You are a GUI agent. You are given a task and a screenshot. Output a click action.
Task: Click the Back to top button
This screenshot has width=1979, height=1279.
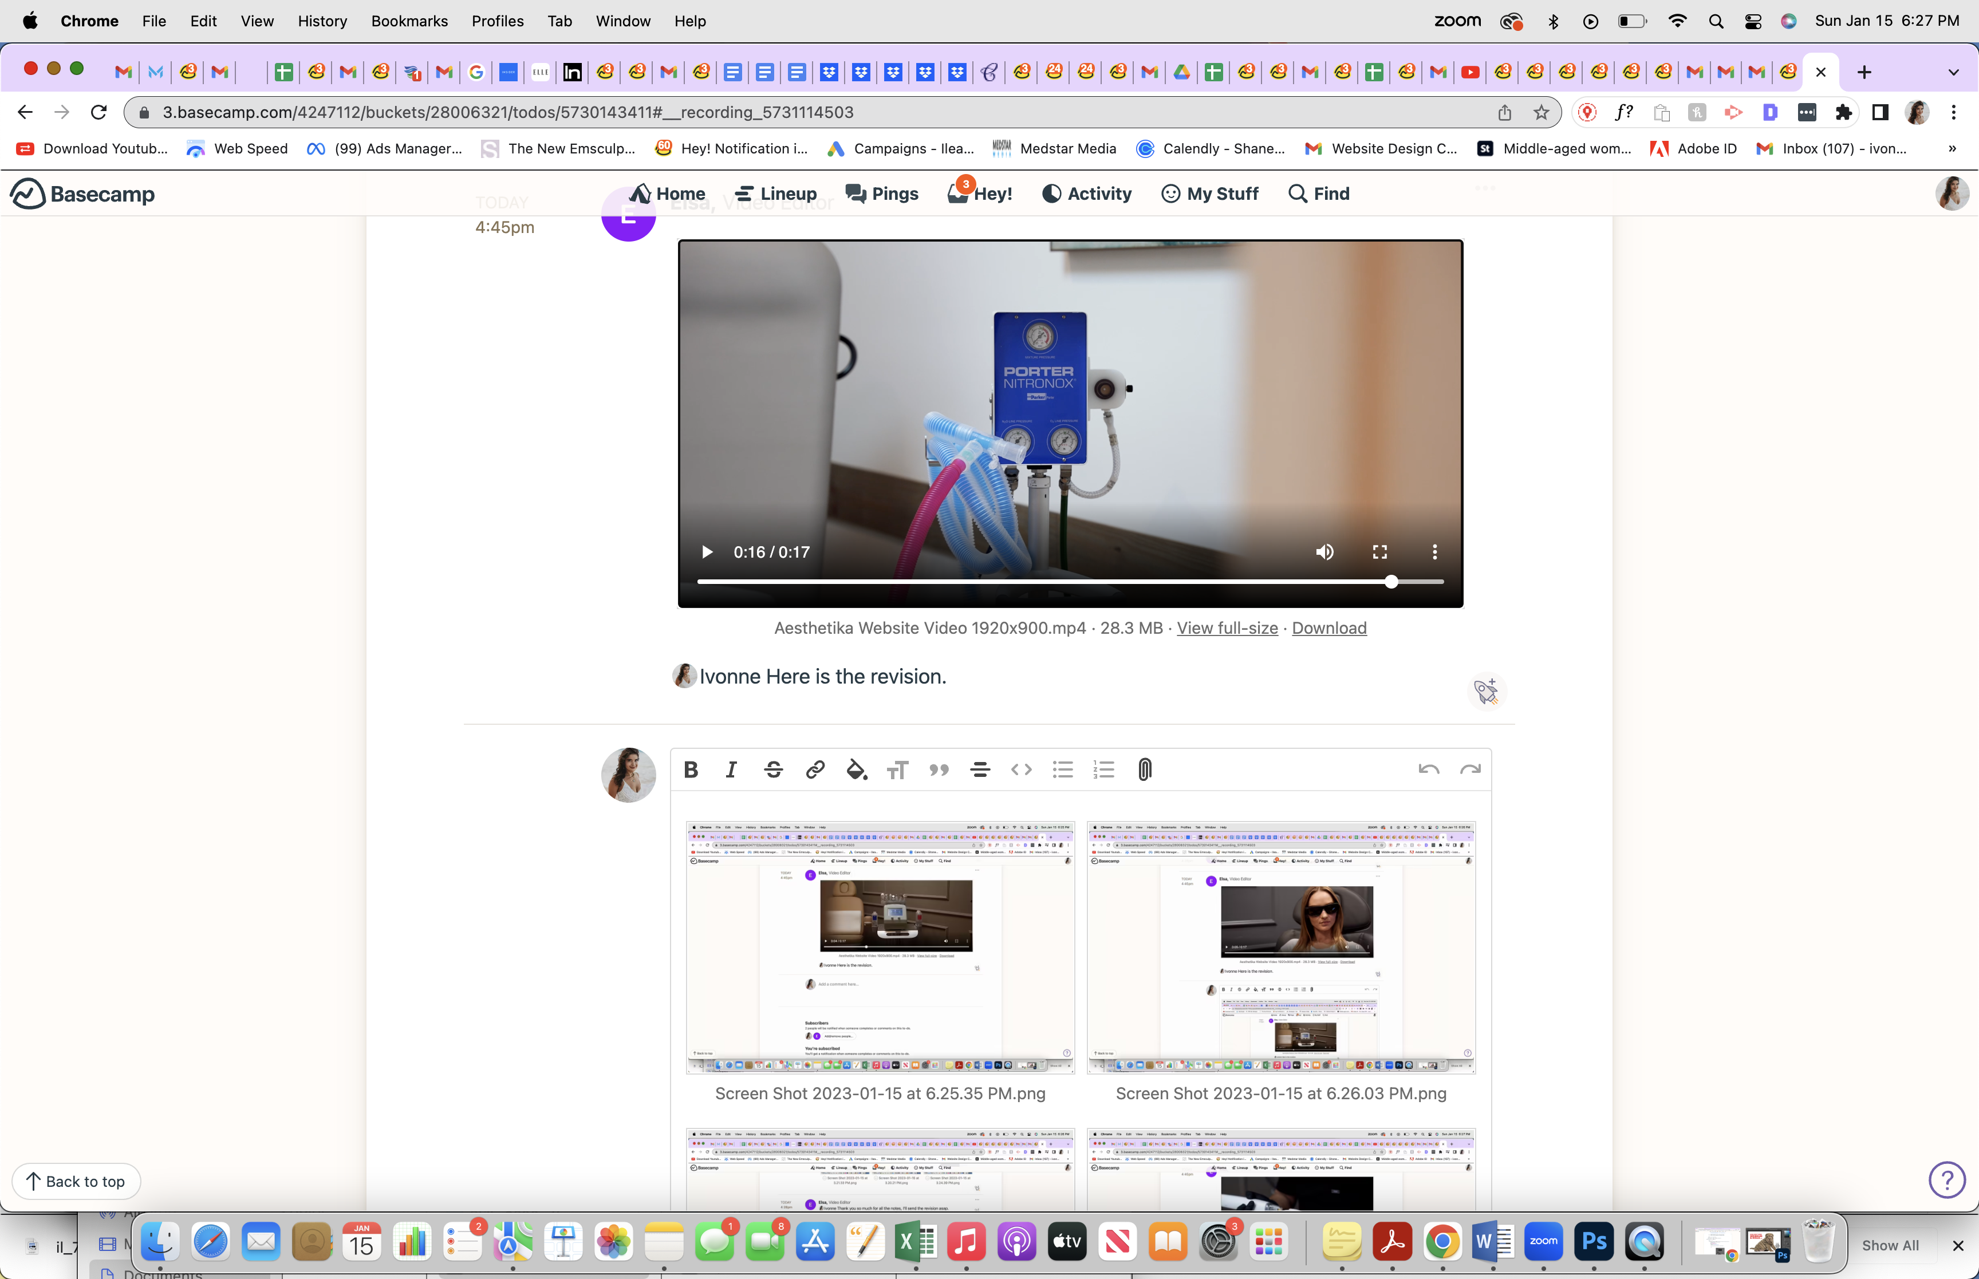(x=76, y=1181)
